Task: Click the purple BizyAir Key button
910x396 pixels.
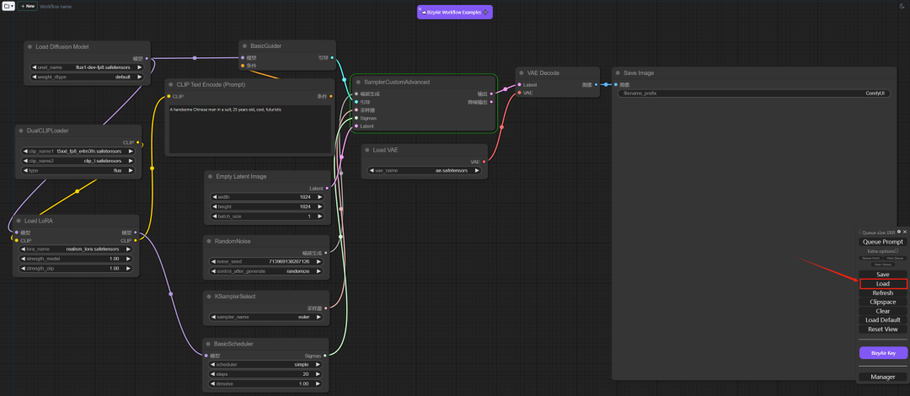Action: click(x=883, y=353)
